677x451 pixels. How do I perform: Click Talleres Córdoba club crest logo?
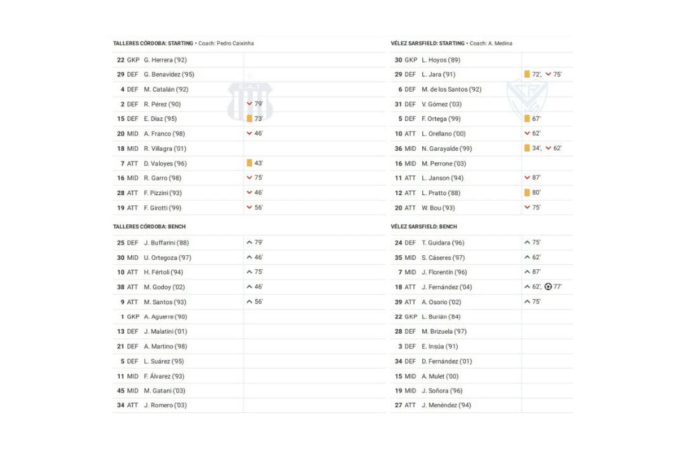coord(250,101)
